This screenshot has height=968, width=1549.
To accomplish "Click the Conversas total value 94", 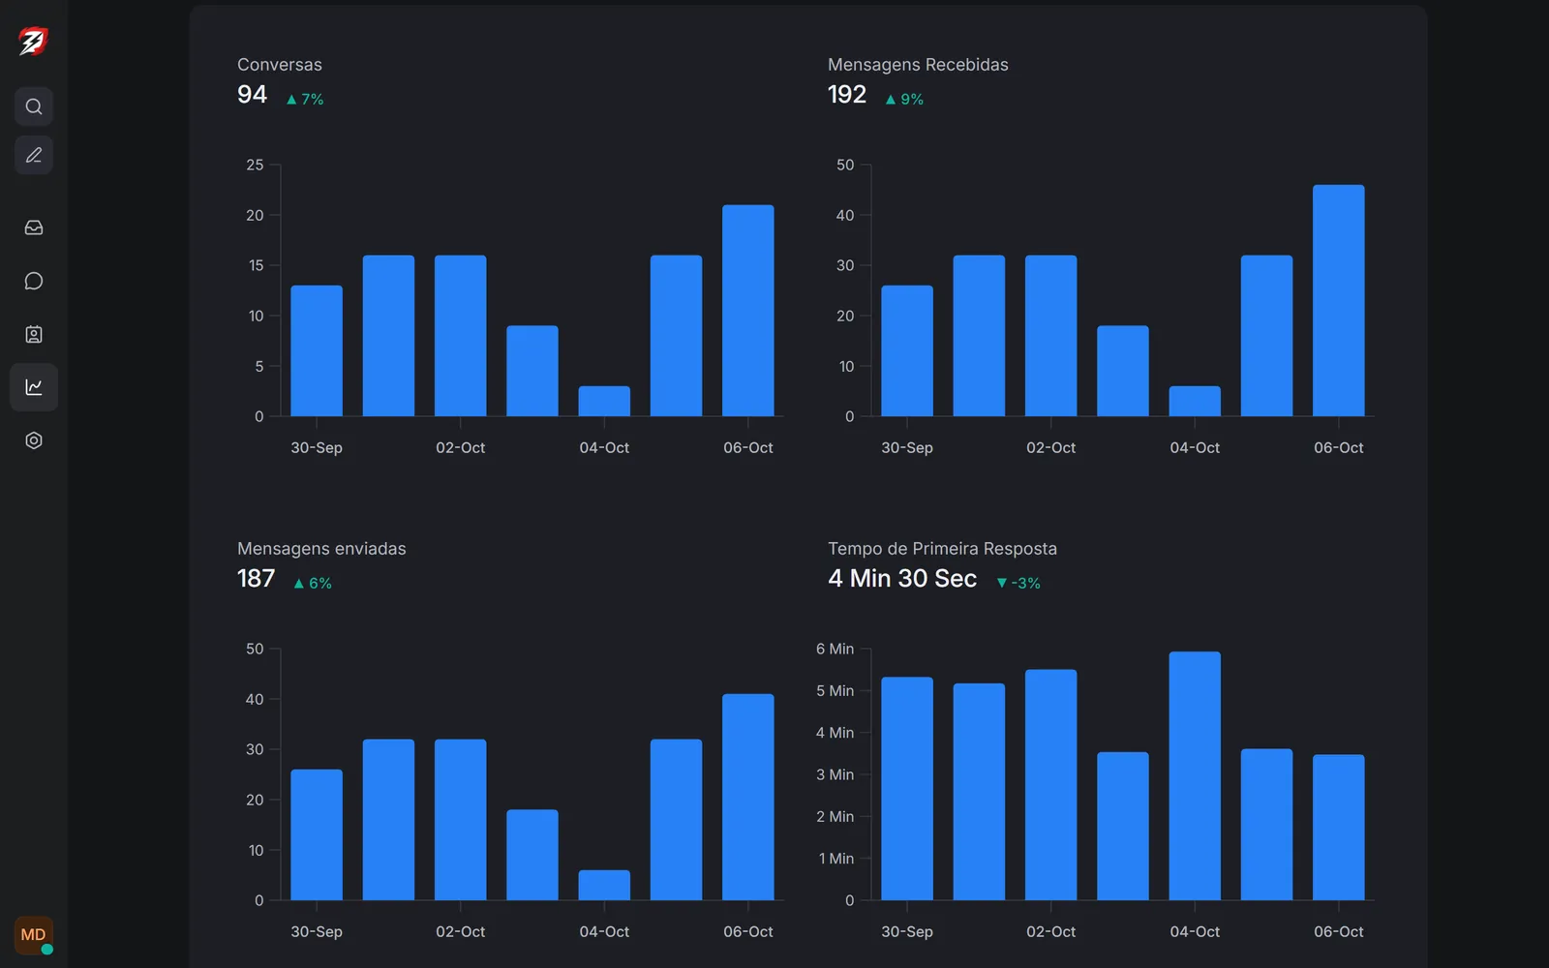I will [x=252, y=94].
